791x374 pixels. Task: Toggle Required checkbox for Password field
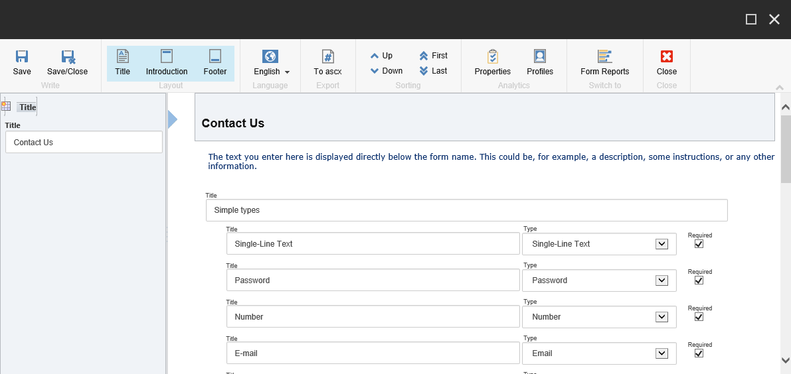click(x=699, y=280)
